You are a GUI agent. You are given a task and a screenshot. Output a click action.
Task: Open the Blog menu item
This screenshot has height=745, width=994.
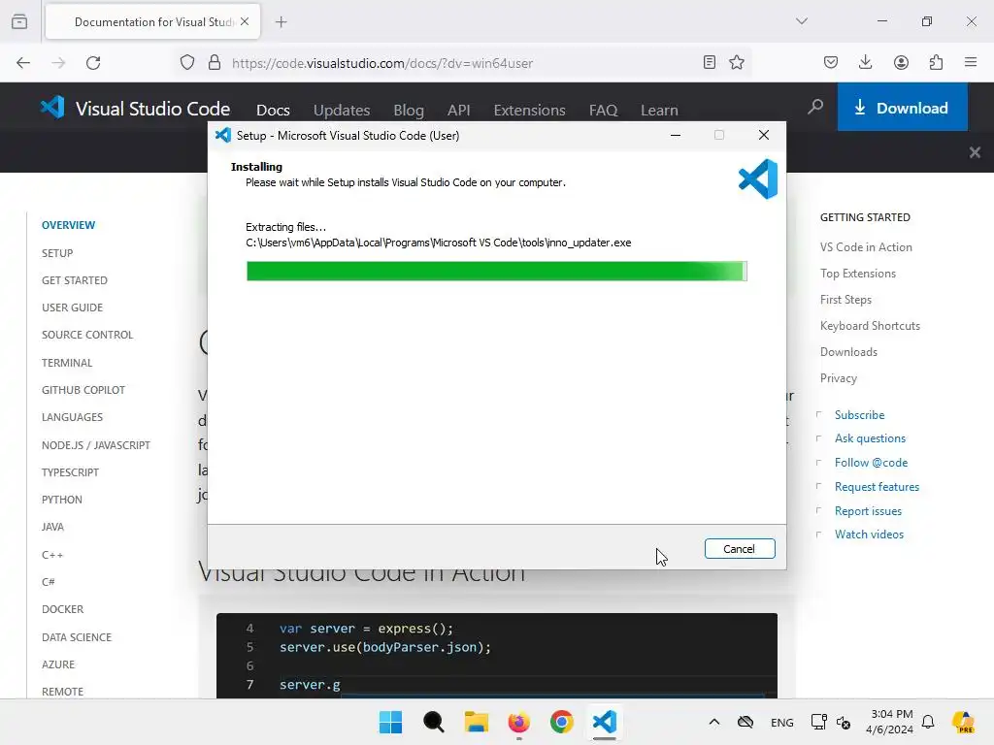click(x=409, y=110)
